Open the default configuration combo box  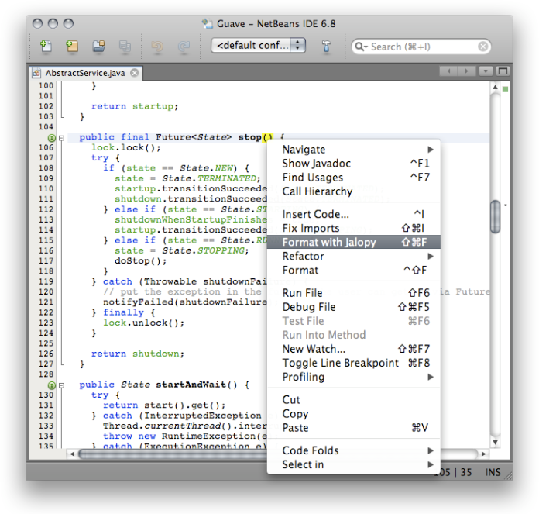pyautogui.click(x=258, y=46)
